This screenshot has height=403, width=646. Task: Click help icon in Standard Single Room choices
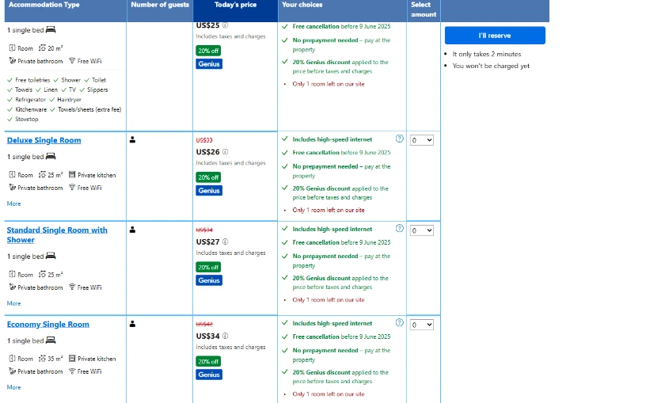399,229
